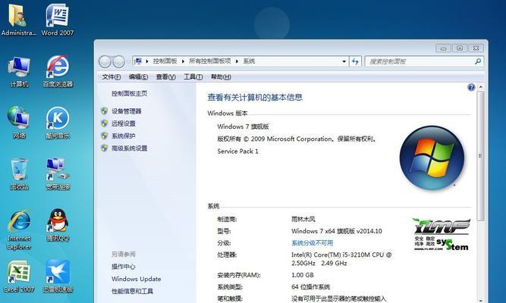Open 性能信息和工具 link

coord(132,291)
